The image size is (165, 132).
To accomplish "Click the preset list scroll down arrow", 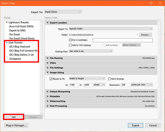I will [x=41, y=113].
